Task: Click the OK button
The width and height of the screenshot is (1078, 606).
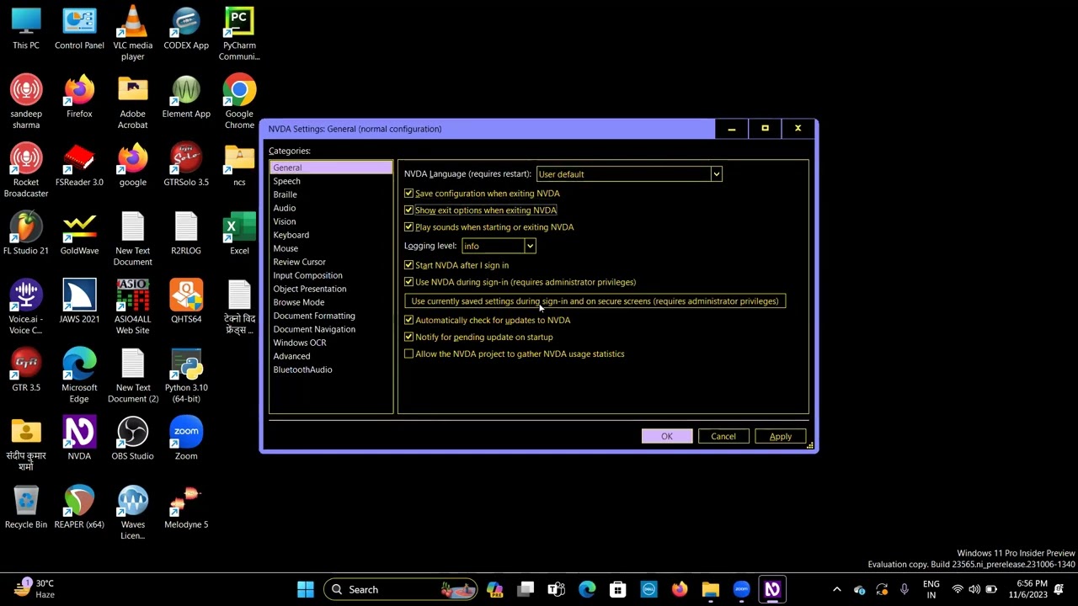Action: 666,436
